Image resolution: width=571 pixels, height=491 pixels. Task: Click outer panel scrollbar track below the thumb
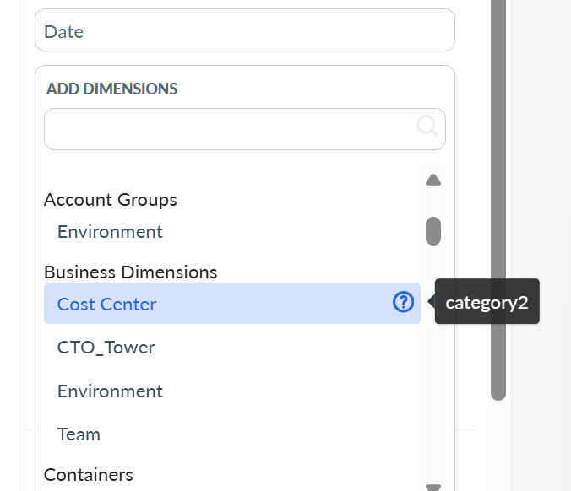pyautogui.click(x=498, y=443)
